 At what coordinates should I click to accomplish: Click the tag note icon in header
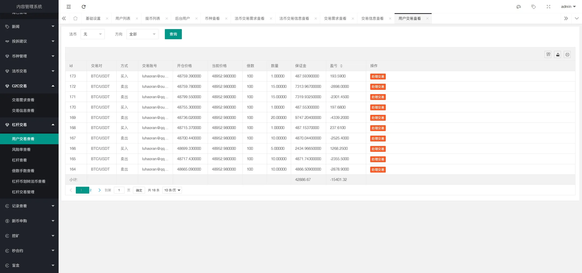click(534, 7)
